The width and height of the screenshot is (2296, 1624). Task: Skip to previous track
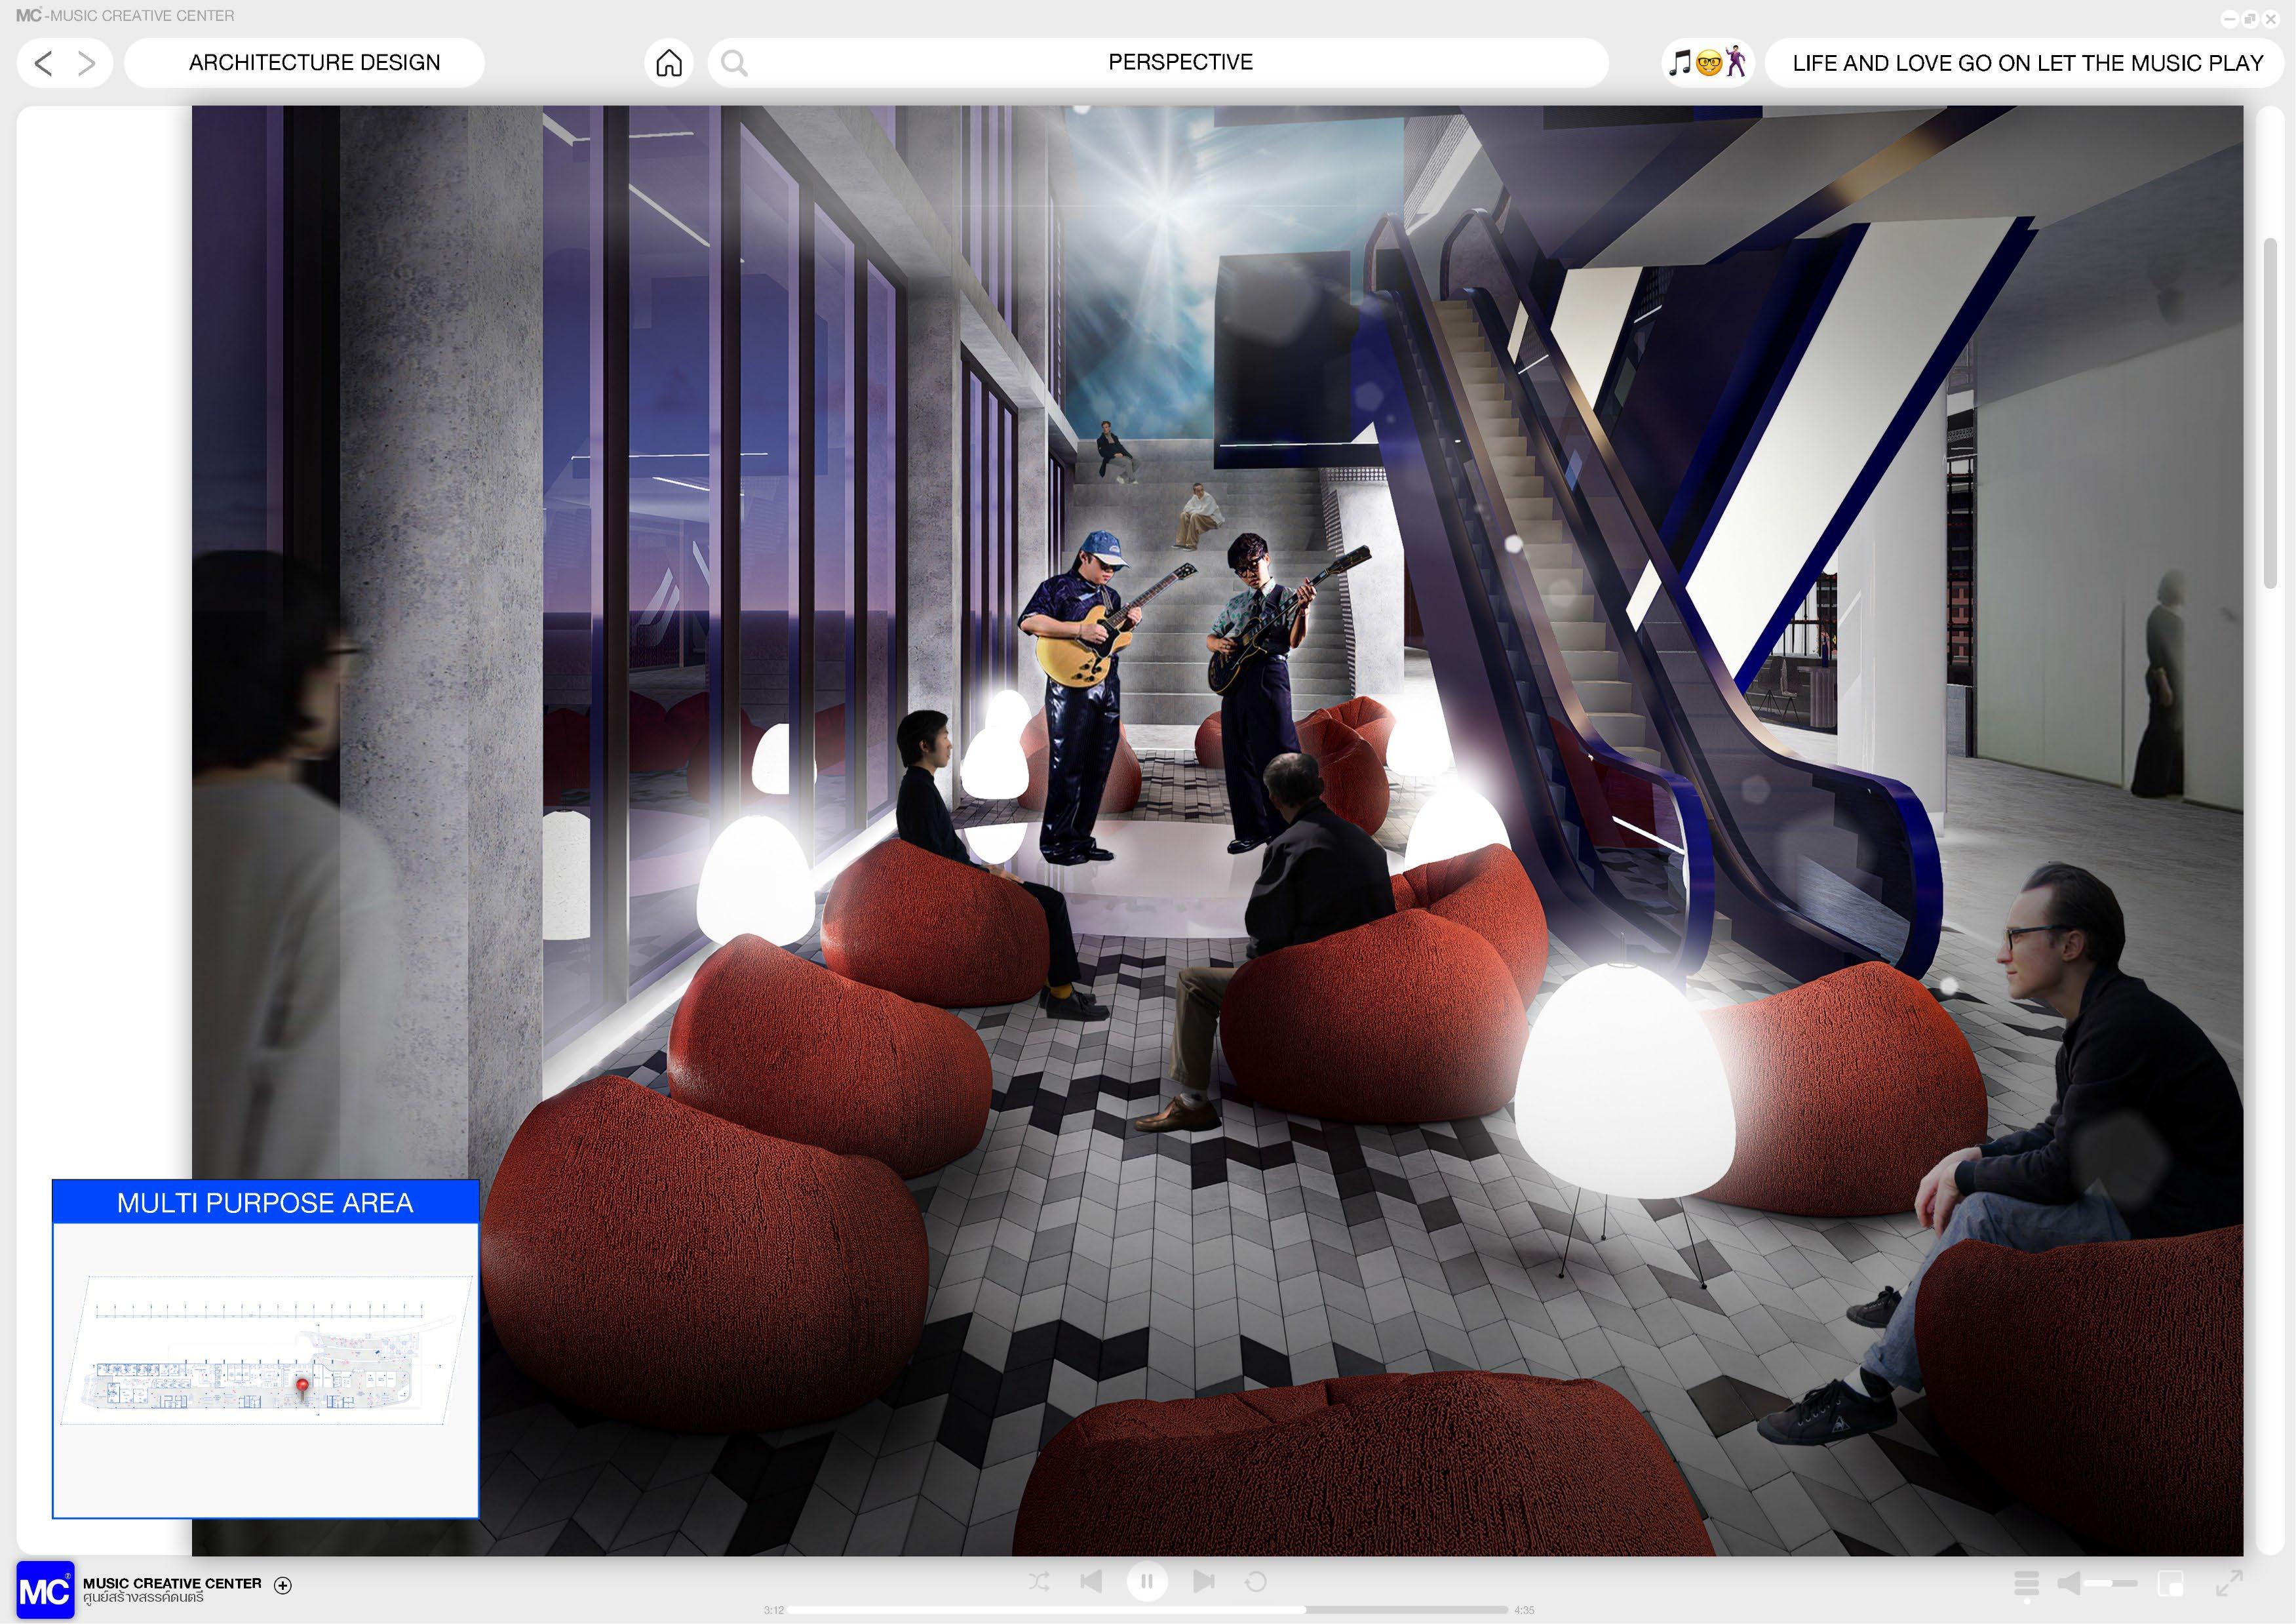click(x=1091, y=1581)
